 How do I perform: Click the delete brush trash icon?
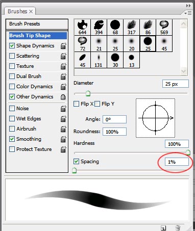coord(178,228)
